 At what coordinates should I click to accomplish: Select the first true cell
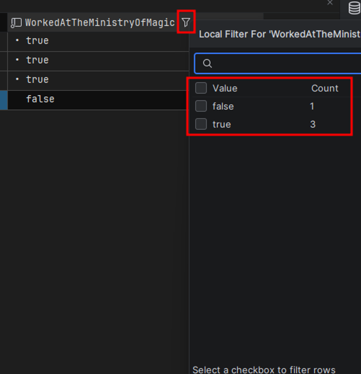coord(98,41)
